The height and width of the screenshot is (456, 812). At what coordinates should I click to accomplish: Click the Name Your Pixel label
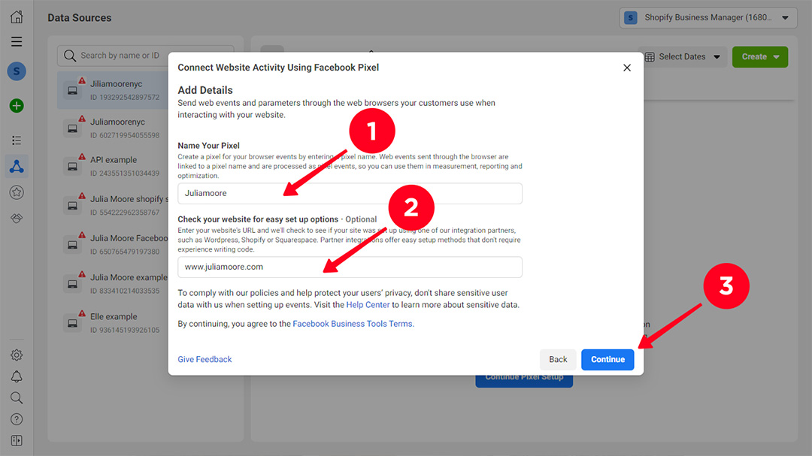(x=209, y=146)
